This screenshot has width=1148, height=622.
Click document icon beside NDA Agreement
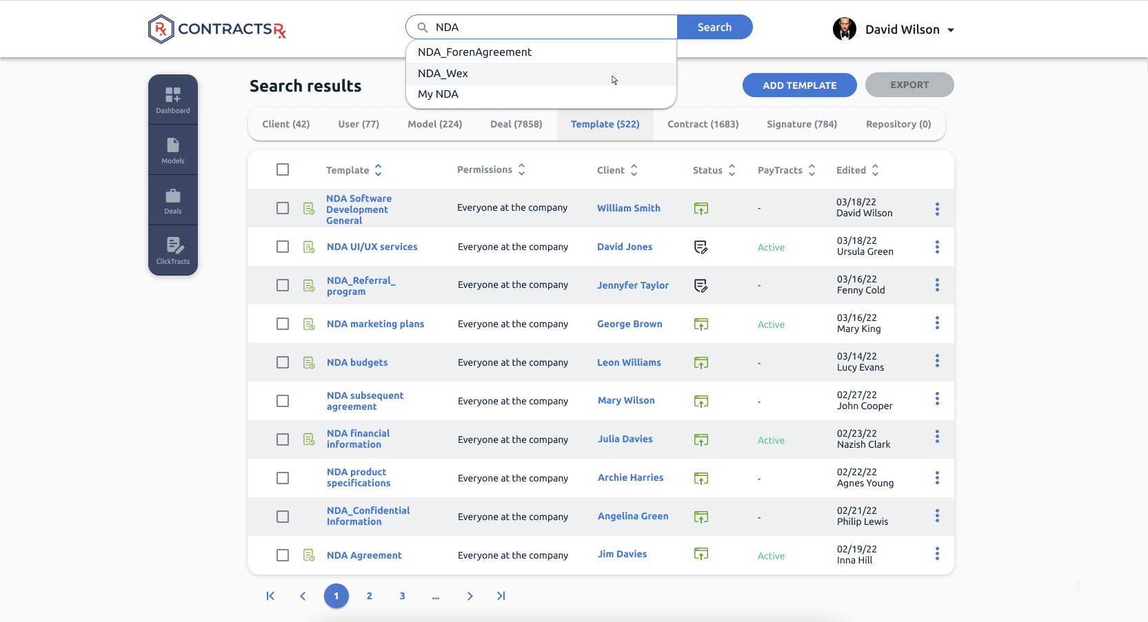pyautogui.click(x=309, y=555)
